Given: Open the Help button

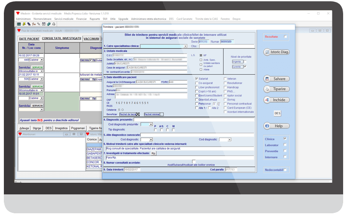Looking at the screenshot, I should point(276,126).
